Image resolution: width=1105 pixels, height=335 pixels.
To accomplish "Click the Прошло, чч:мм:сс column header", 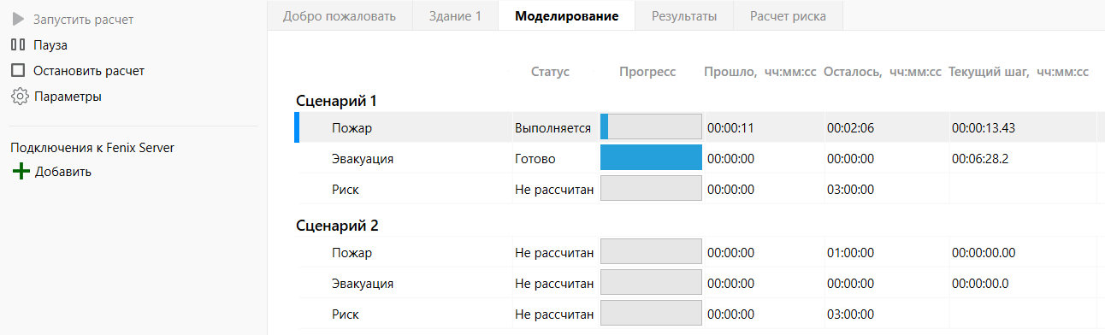I will pos(759,72).
